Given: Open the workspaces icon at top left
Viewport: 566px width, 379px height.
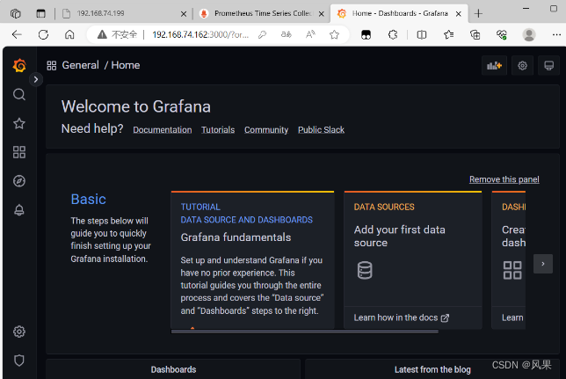Looking at the screenshot, I should tap(16, 14).
